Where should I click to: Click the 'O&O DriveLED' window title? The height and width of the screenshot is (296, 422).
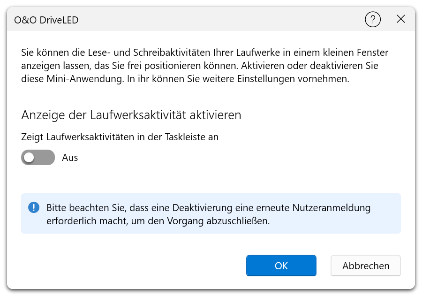[x=46, y=20]
